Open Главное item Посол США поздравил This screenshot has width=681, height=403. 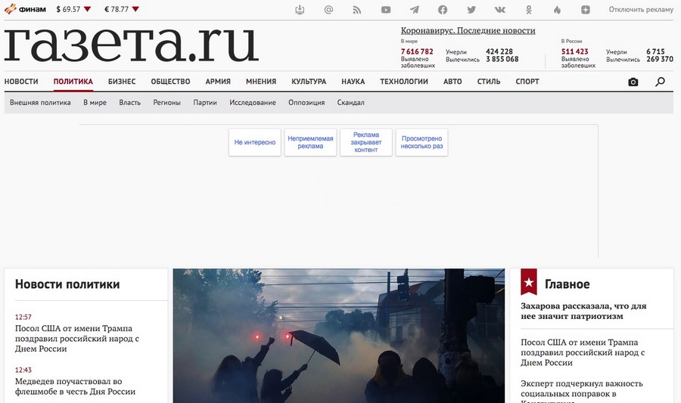click(583, 352)
